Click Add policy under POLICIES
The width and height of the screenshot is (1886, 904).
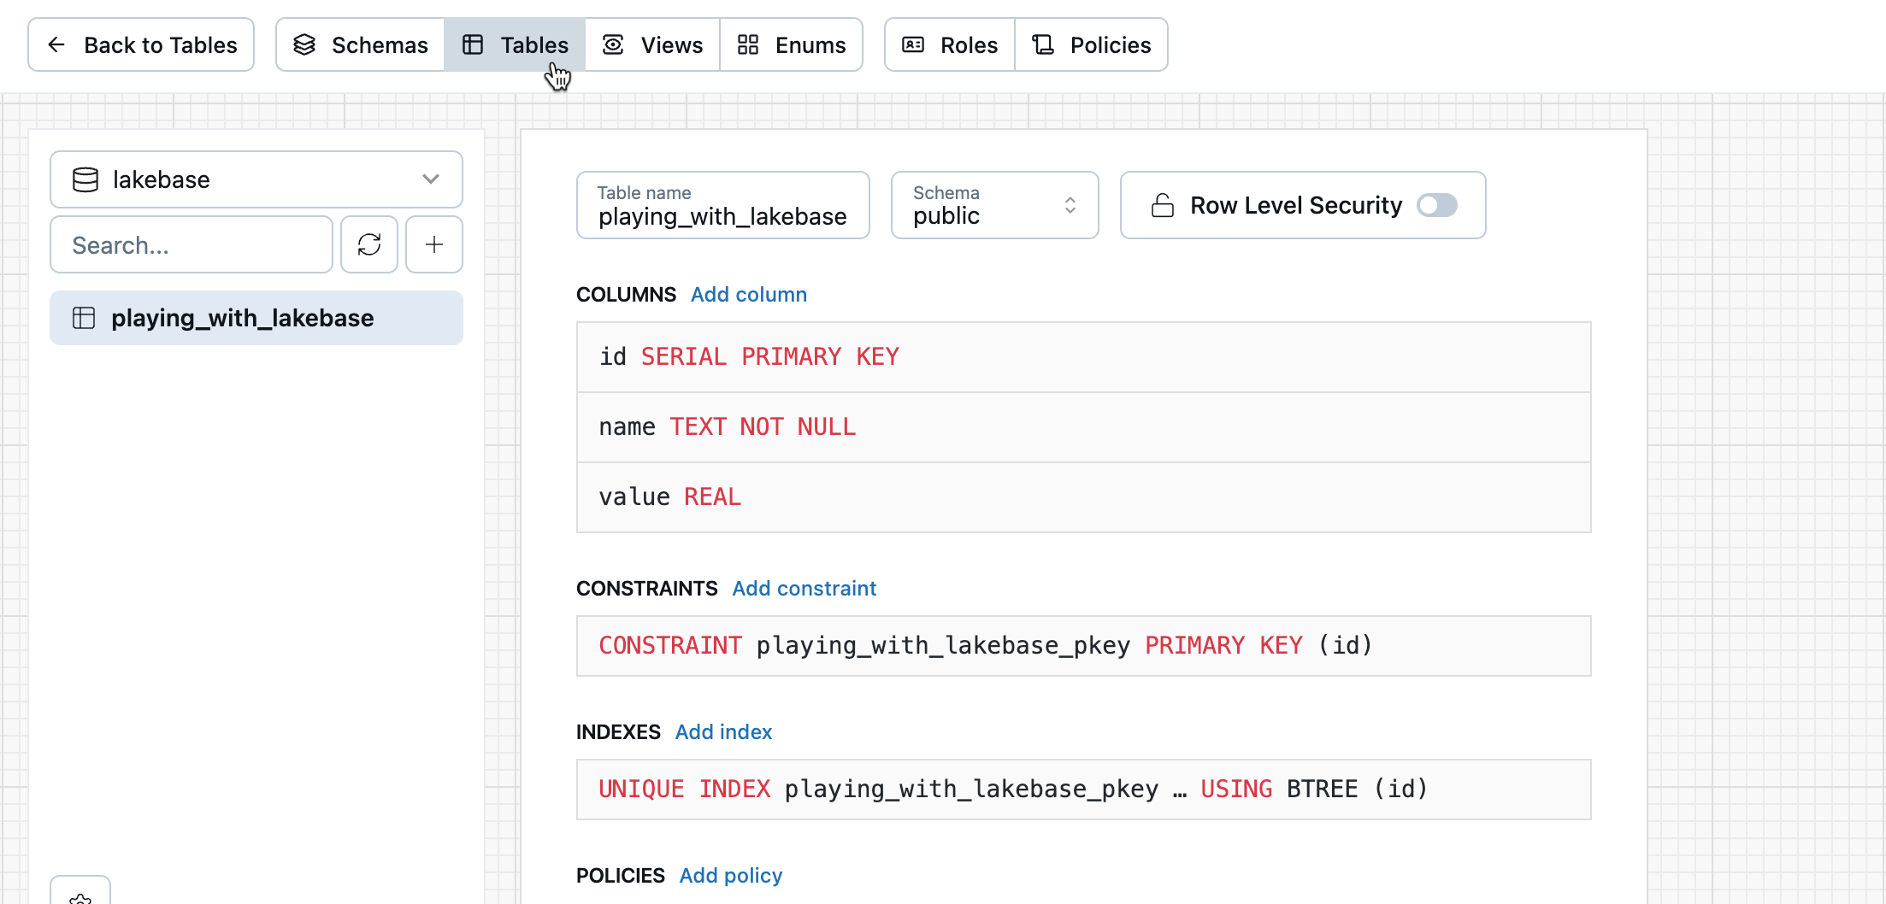(x=730, y=875)
